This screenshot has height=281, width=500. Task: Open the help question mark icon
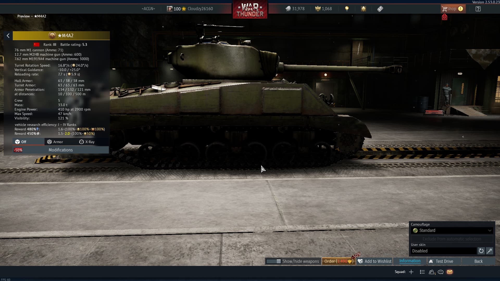(478, 9)
